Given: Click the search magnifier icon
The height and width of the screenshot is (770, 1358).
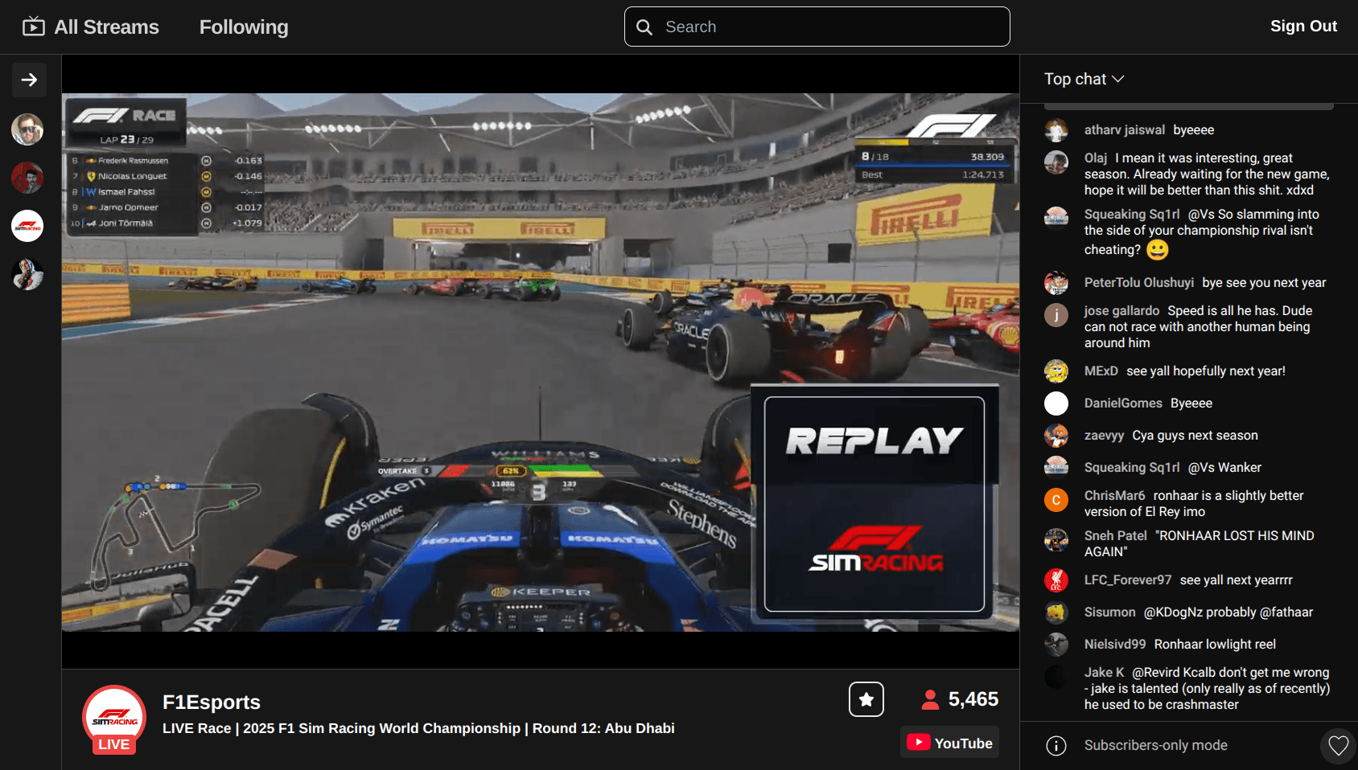Looking at the screenshot, I should (644, 27).
